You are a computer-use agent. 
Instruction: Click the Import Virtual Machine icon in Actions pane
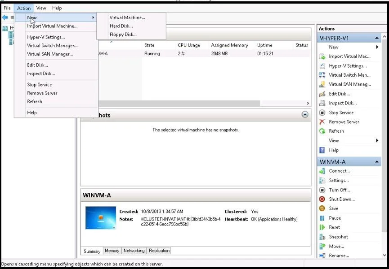[x=322, y=56]
